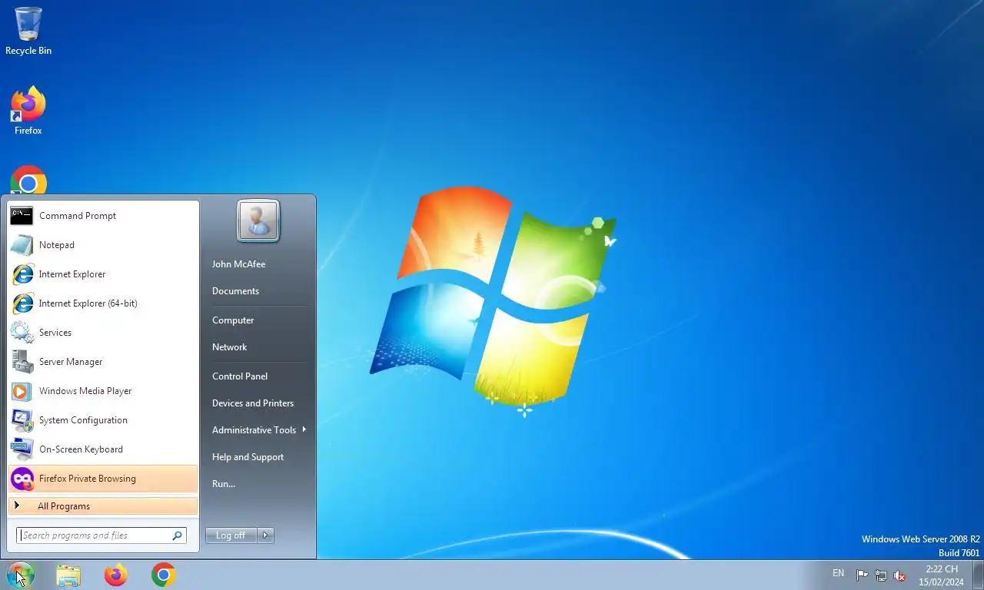The height and width of the screenshot is (590, 984).
Task: Expand Administrative Tools submenu arrow
Action: (304, 429)
